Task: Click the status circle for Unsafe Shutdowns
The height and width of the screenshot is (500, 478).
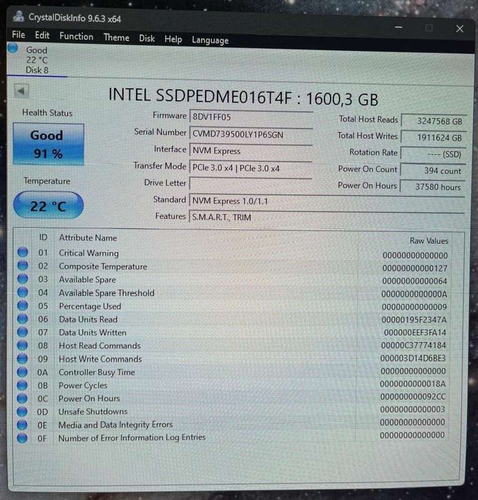Action: pos(22,411)
